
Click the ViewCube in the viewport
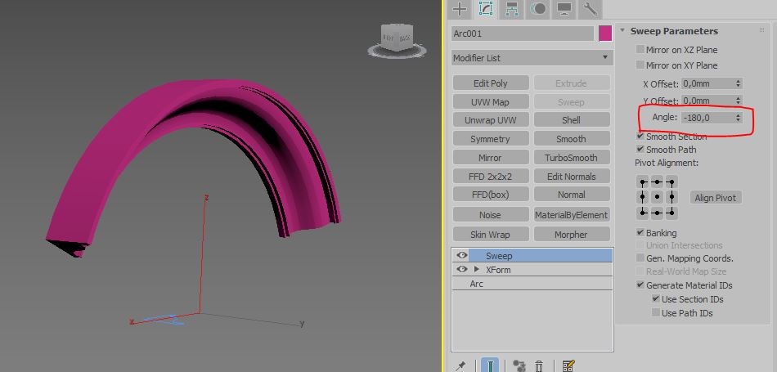point(398,38)
